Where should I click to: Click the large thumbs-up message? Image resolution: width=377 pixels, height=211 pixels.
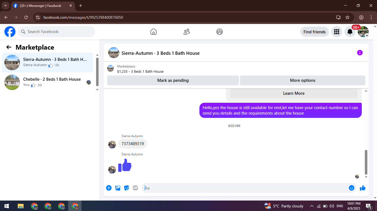[x=125, y=165]
